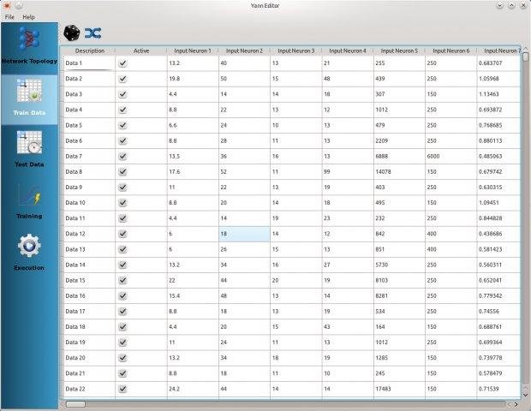Disable the Active checkbox for Data 15
531x411 pixels.
[x=122, y=280]
